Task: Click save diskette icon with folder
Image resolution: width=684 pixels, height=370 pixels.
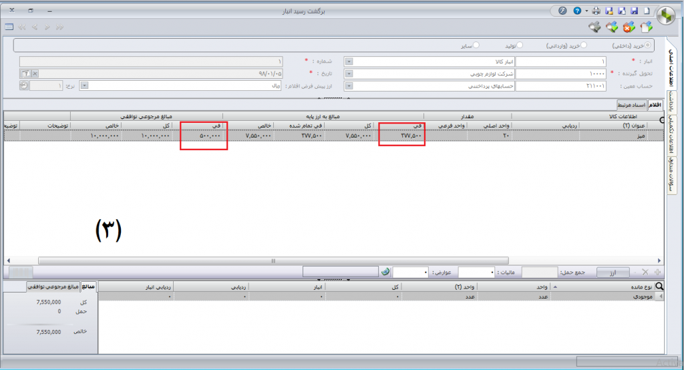Action: [609, 11]
